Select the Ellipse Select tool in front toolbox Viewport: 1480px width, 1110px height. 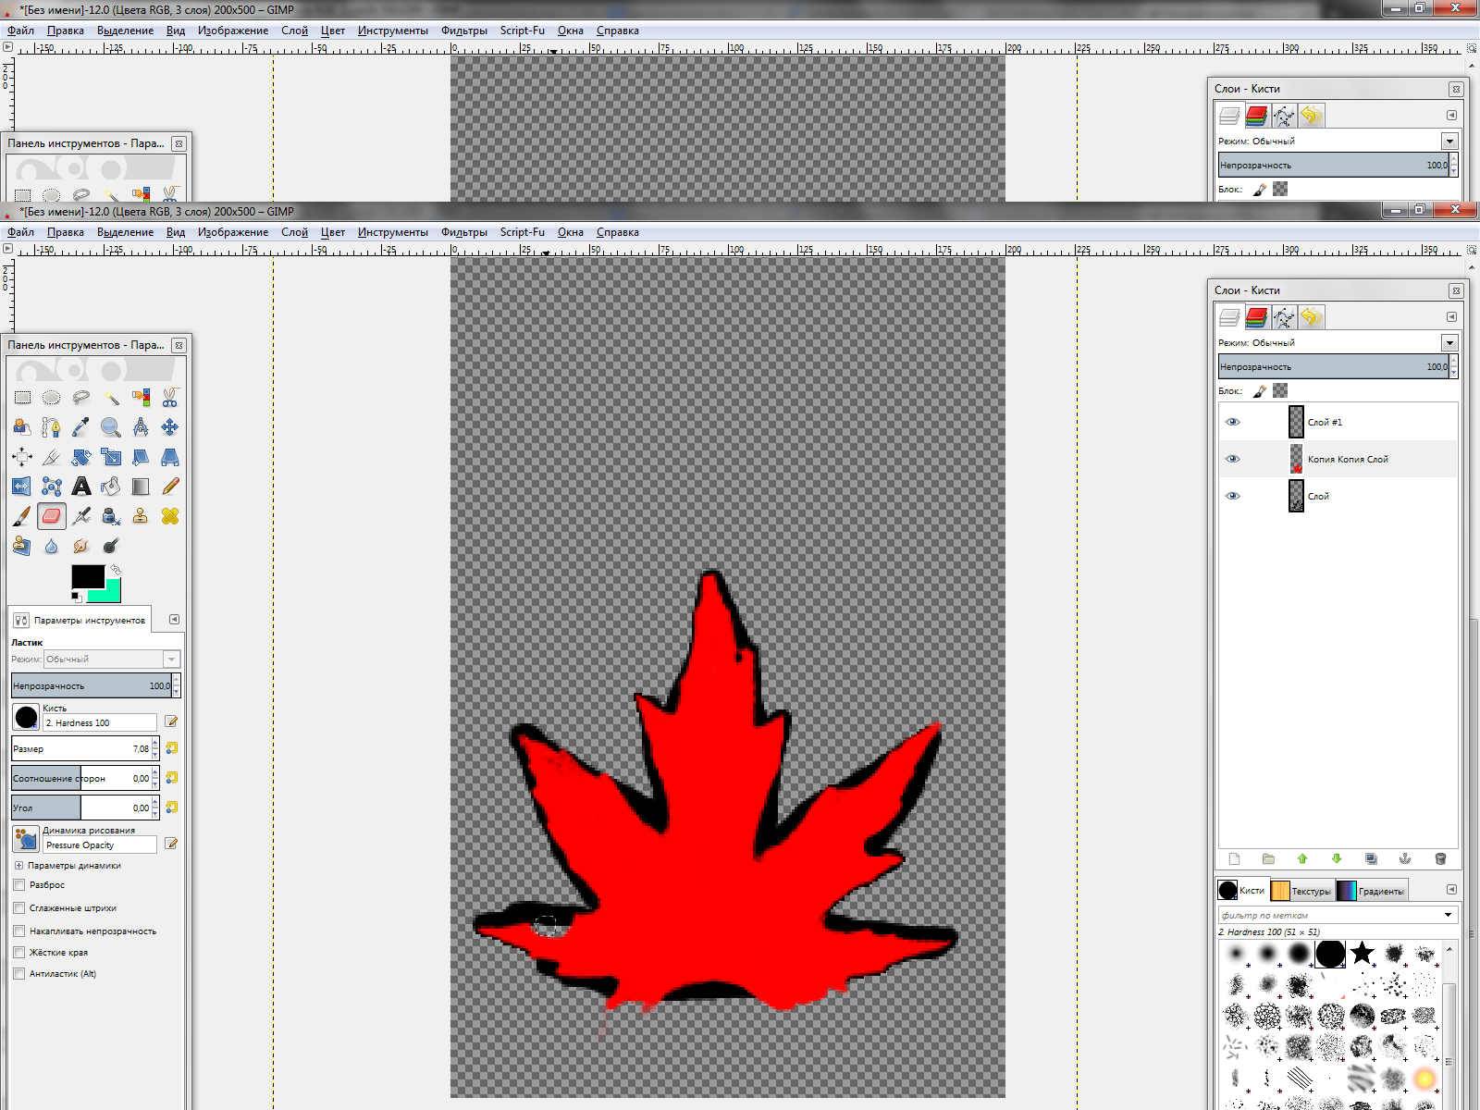click(52, 398)
